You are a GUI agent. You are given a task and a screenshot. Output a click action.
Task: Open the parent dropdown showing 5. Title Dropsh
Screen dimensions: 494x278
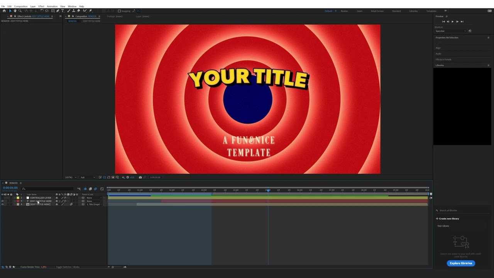coord(94,204)
